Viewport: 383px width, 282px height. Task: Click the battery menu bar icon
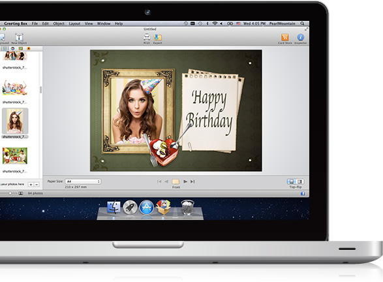click(x=230, y=23)
